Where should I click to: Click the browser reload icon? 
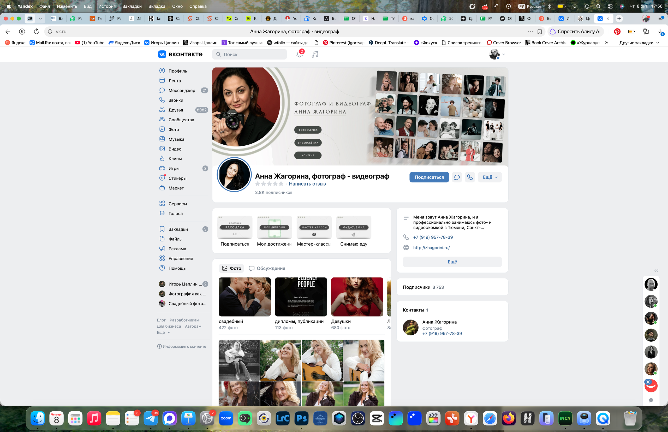[36, 31]
